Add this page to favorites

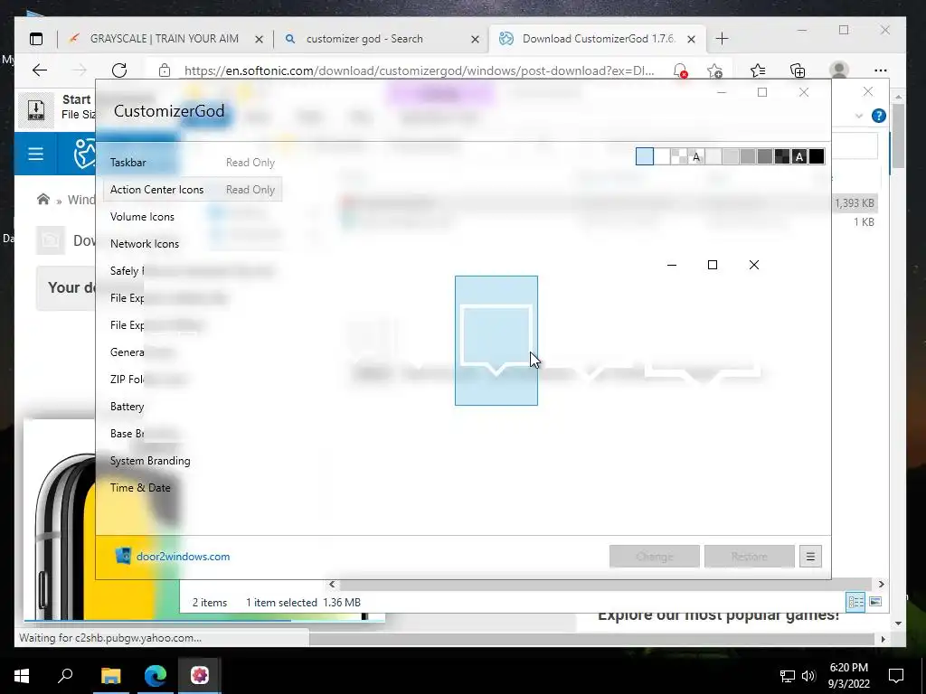pos(714,70)
